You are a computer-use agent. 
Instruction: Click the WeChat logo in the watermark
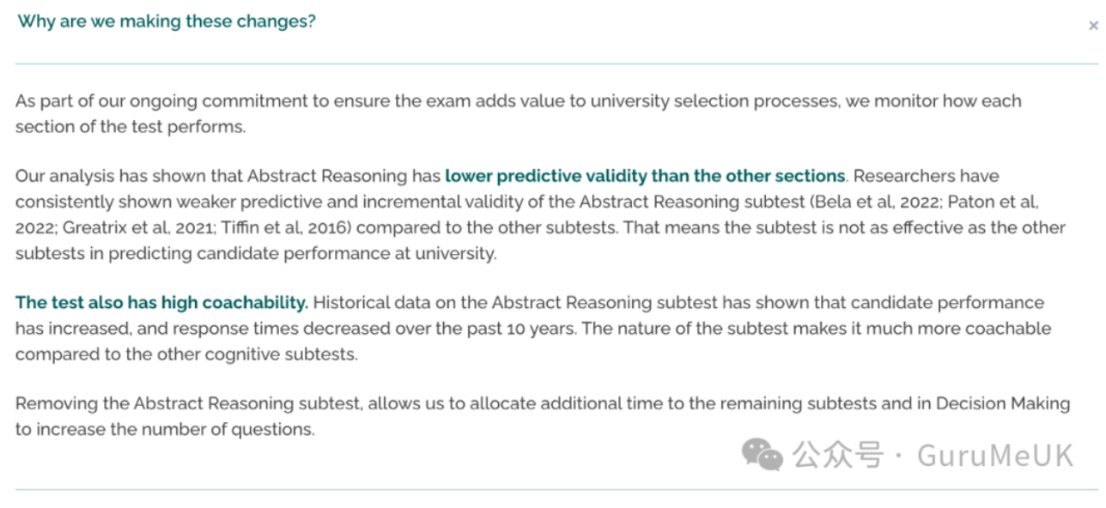click(x=762, y=455)
